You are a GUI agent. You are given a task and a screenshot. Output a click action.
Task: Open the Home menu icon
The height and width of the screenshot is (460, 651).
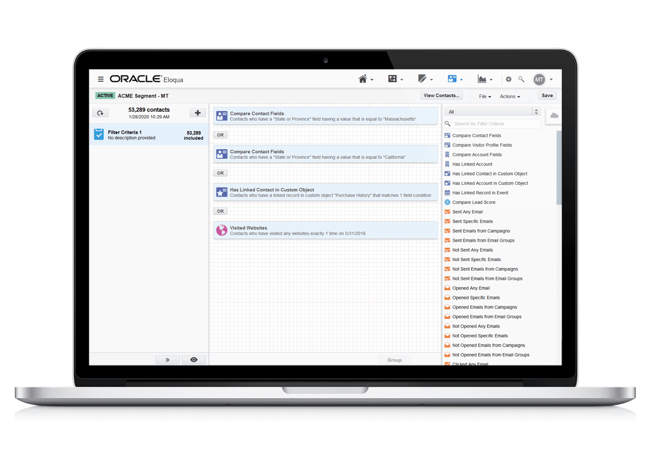point(363,79)
